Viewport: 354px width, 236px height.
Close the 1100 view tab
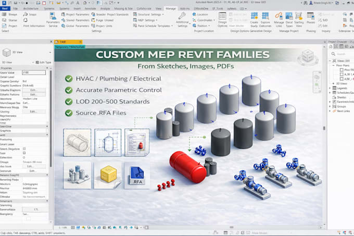coord(80,42)
